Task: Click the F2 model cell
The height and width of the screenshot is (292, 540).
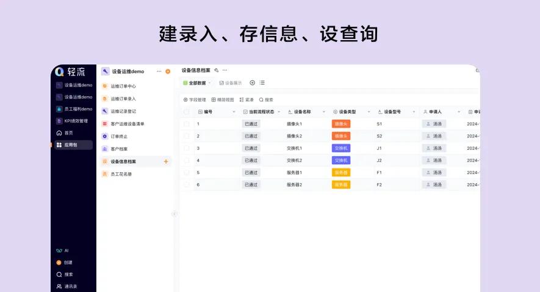Action: tap(379, 184)
